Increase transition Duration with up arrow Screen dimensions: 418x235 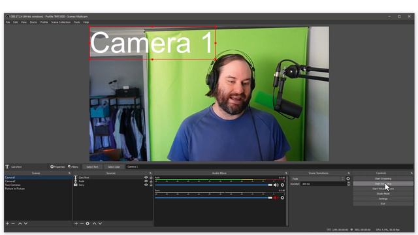click(x=349, y=183)
